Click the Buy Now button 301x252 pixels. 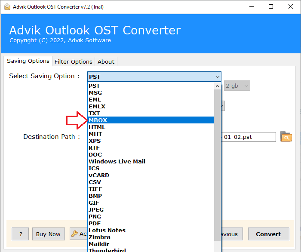click(48, 234)
